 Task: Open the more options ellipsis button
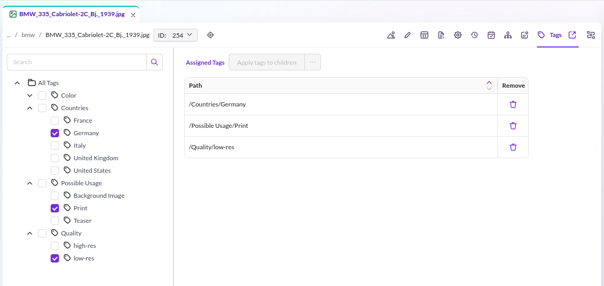tap(312, 62)
